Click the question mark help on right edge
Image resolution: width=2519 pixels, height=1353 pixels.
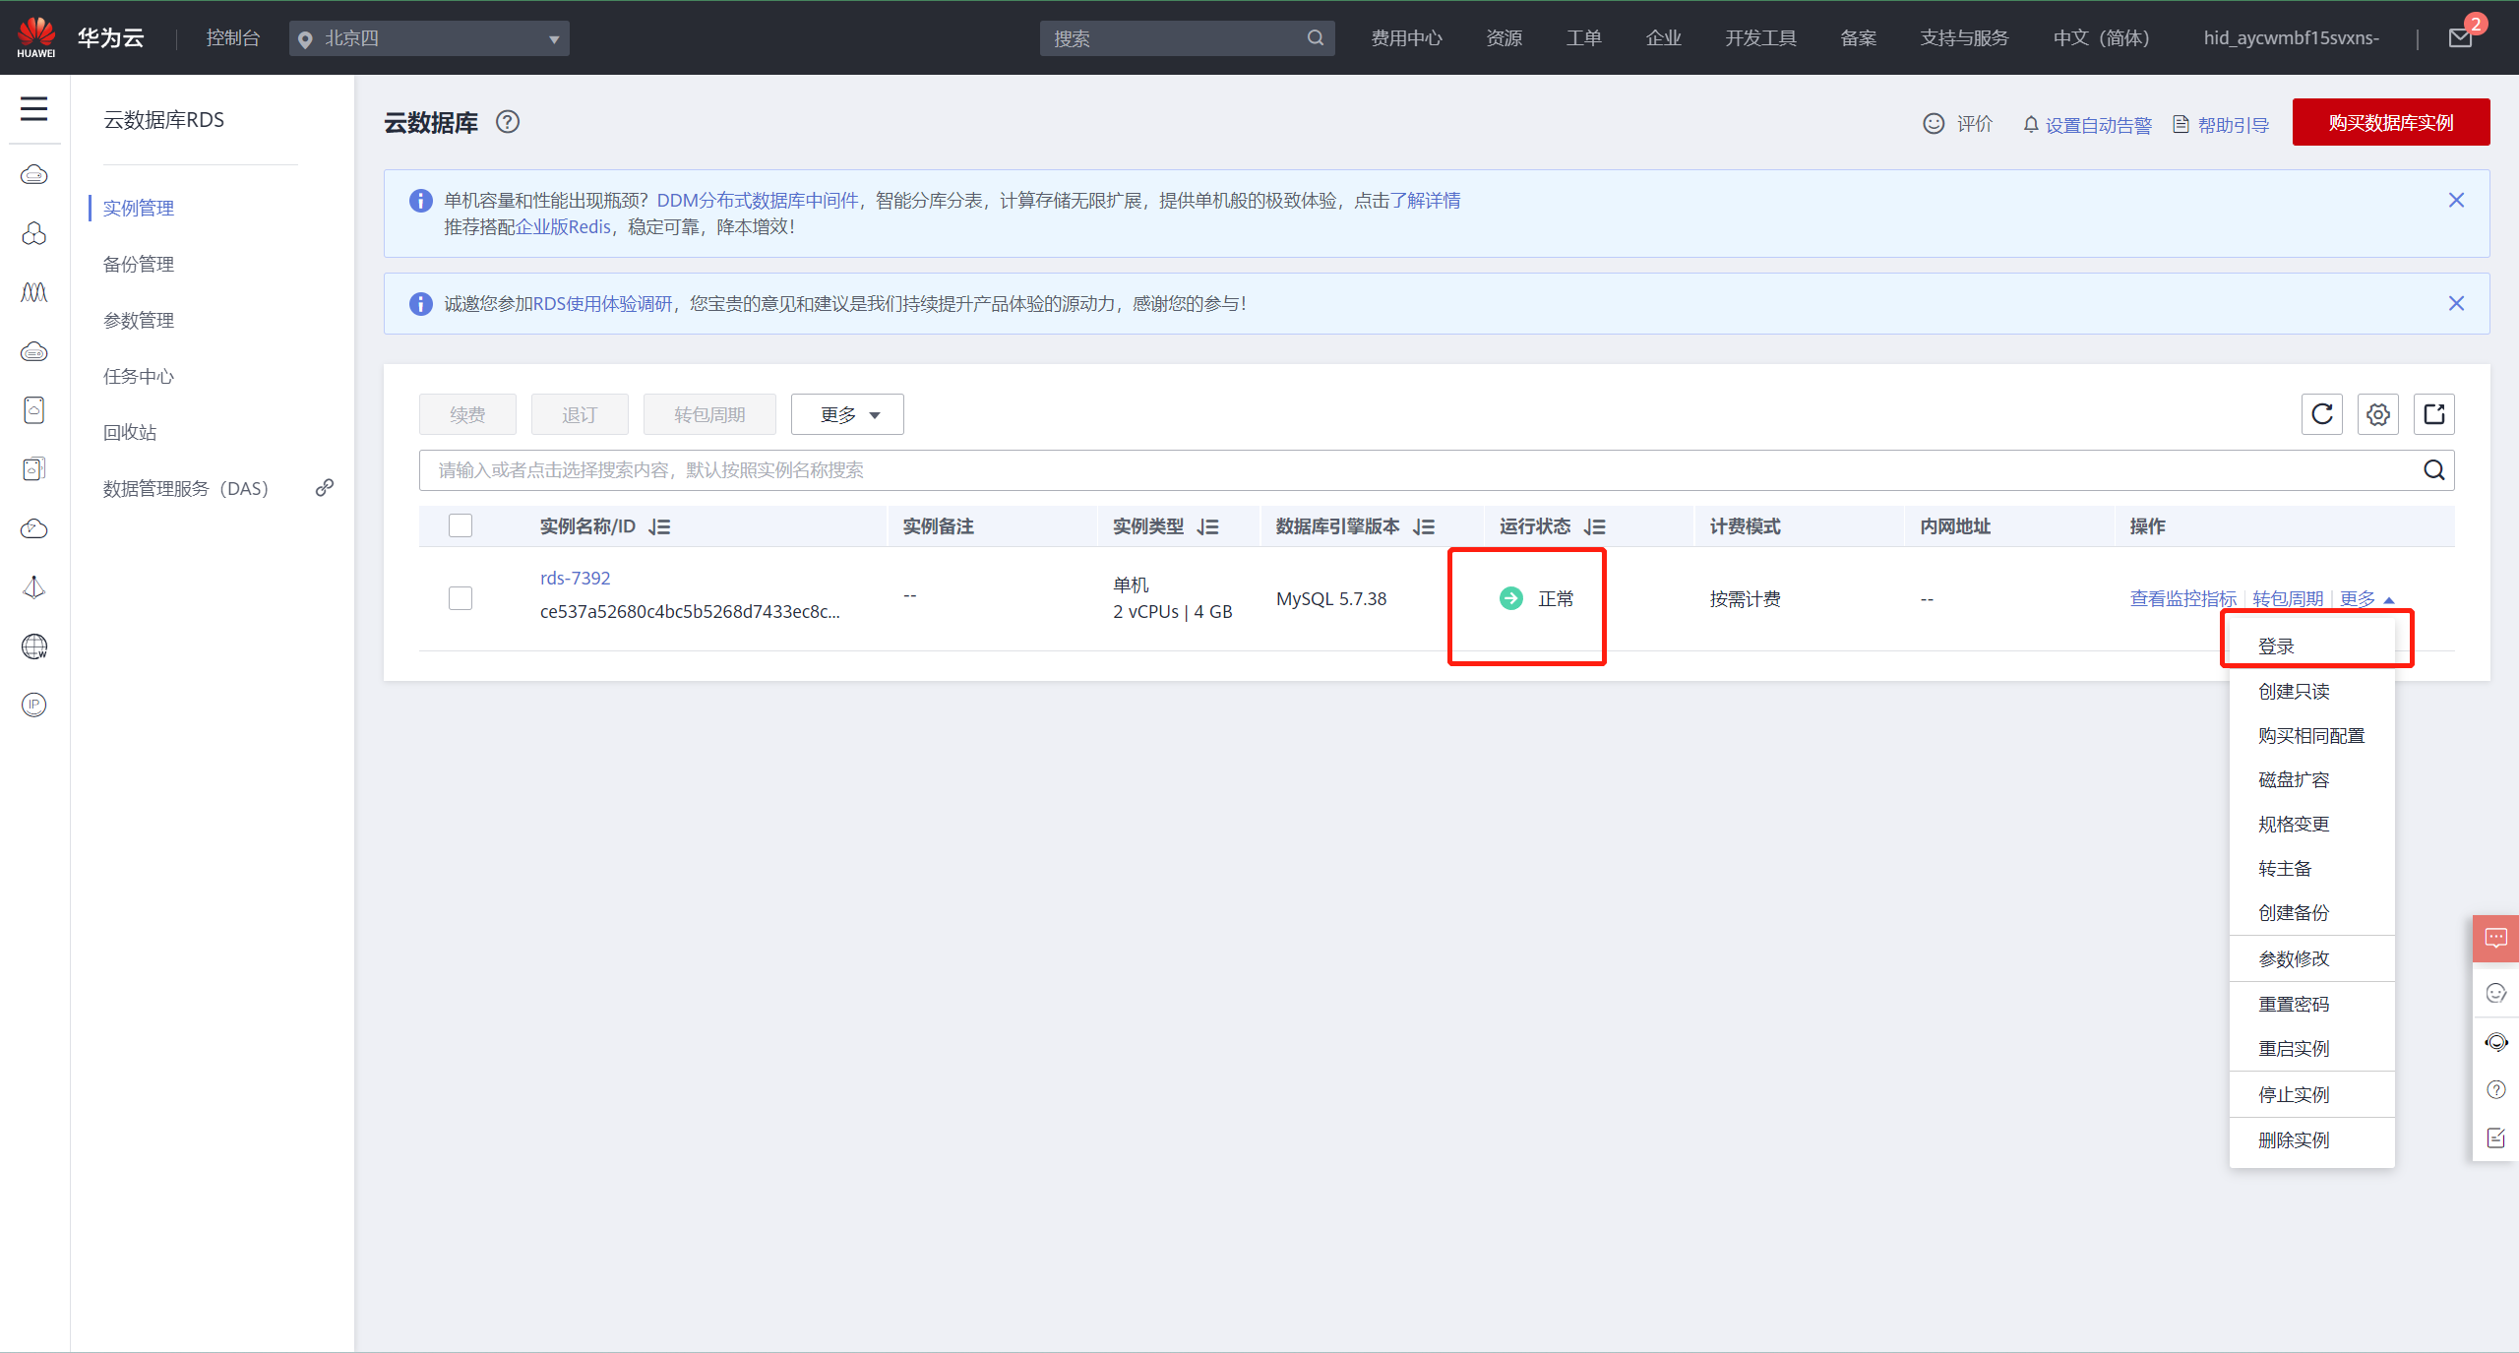click(x=2495, y=1089)
